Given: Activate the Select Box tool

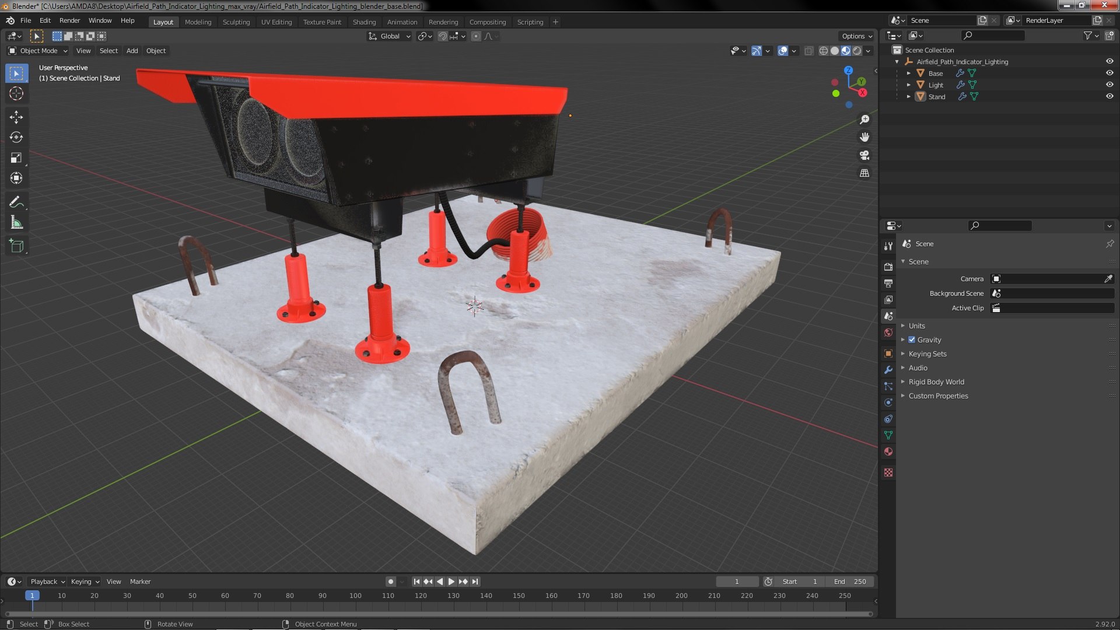Looking at the screenshot, I should pyautogui.click(x=16, y=73).
